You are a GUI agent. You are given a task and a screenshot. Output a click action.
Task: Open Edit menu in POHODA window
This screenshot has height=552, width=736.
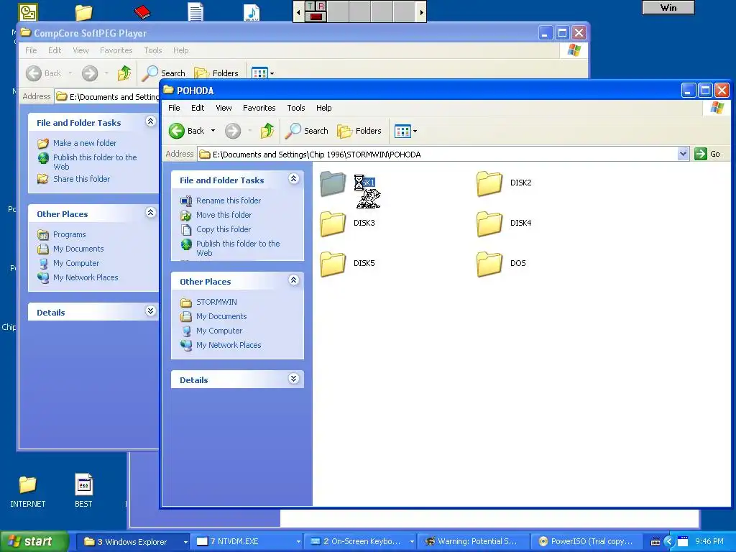[198, 108]
